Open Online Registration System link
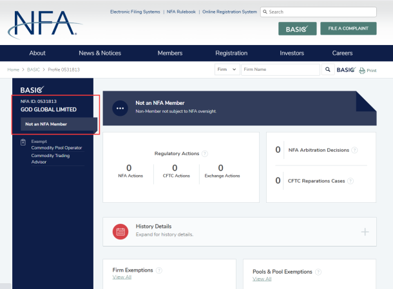 pyautogui.click(x=229, y=12)
